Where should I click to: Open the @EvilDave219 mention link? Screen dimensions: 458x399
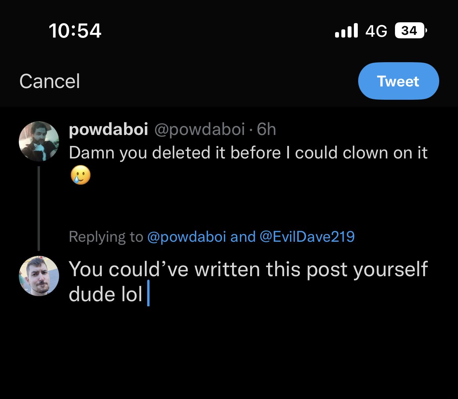coord(307,237)
